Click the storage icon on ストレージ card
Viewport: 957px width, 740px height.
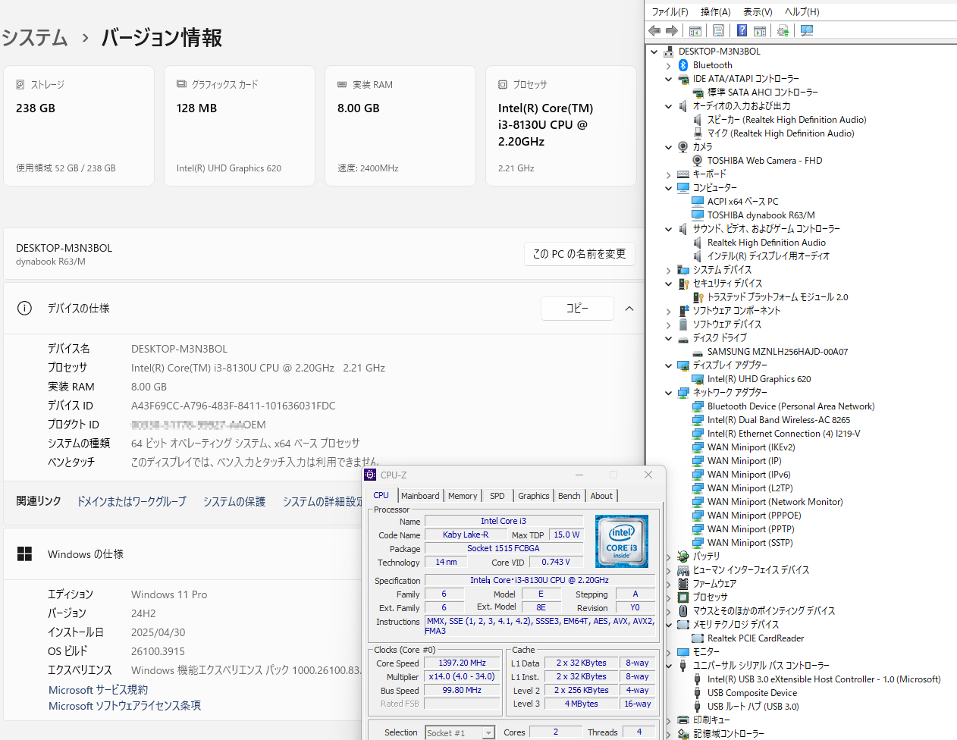point(20,84)
